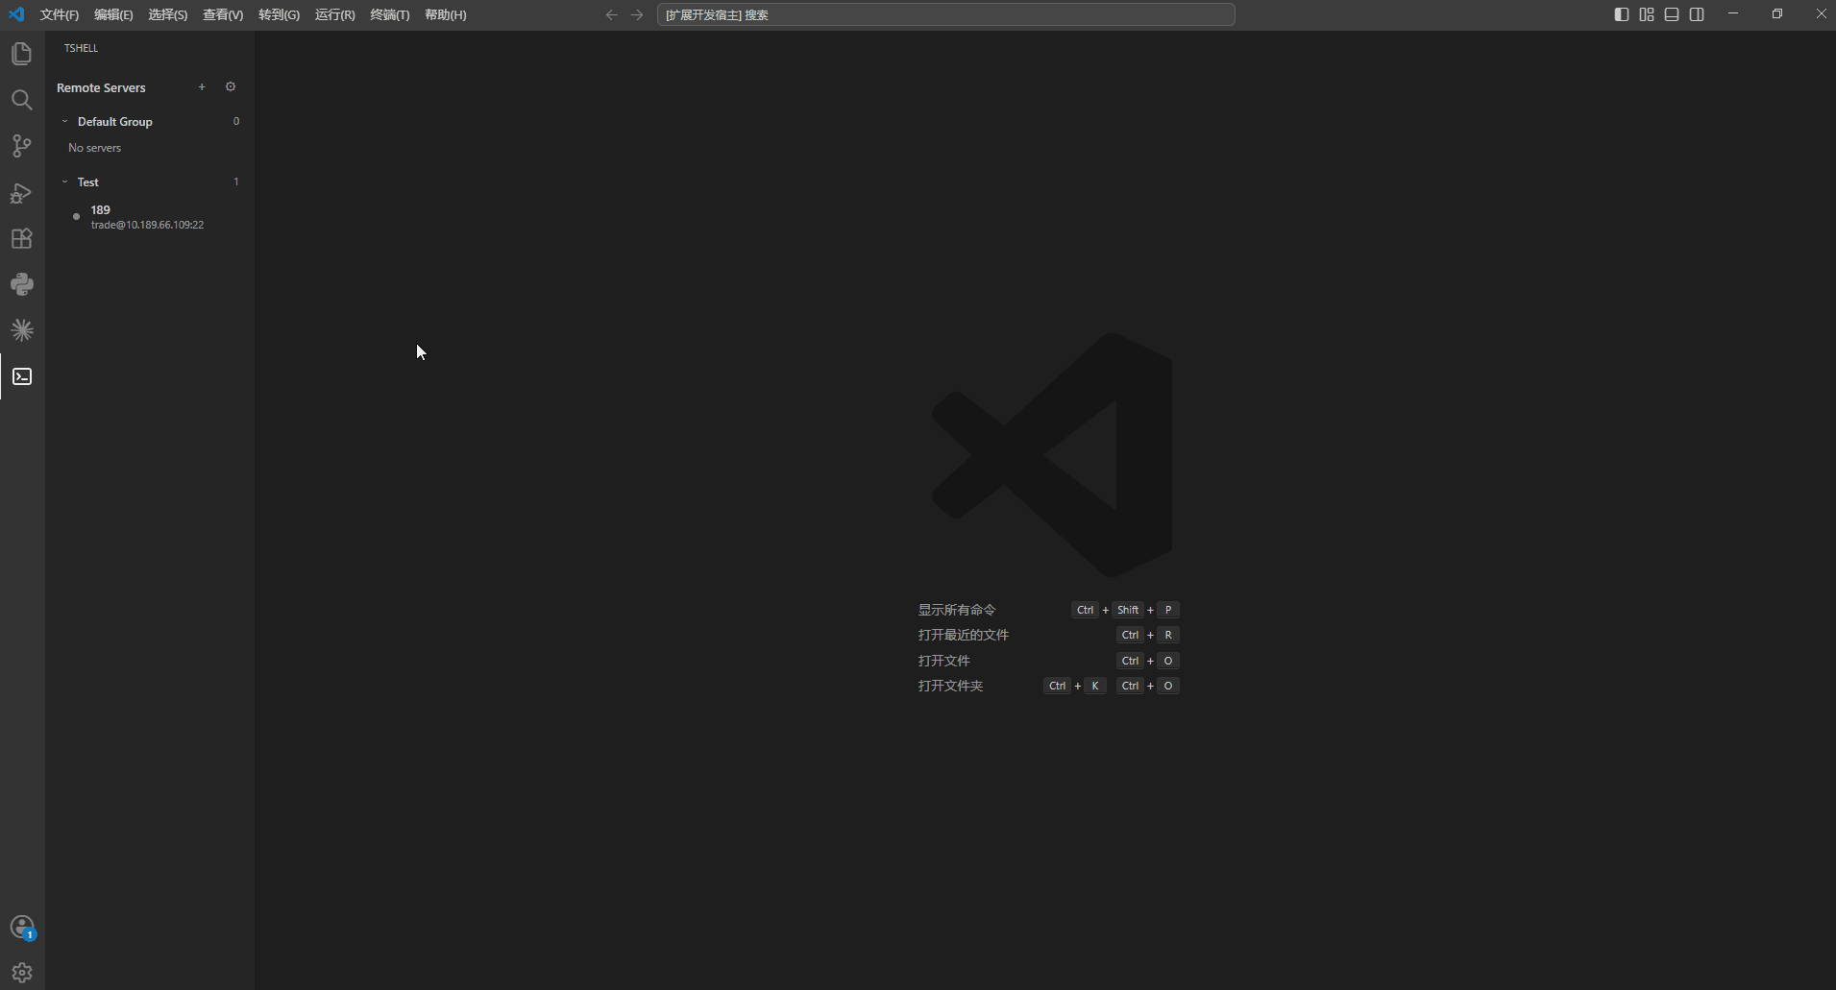Open the 选择(S) menu
Image resolution: width=1836 pixels, height=990 pixels.
168,14
